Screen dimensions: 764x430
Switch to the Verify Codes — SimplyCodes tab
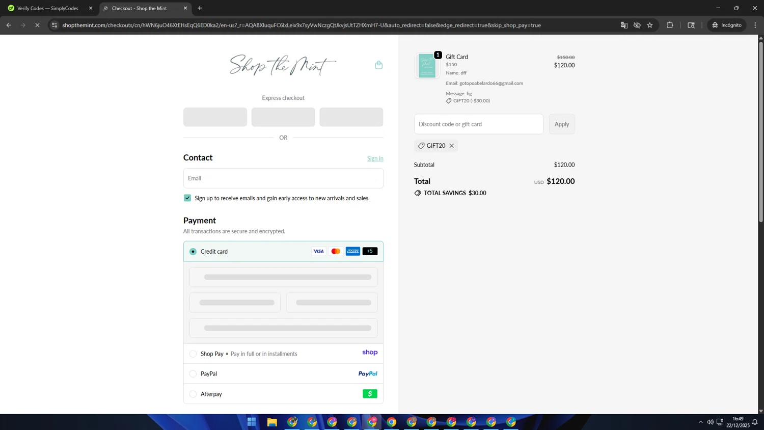point(49,8)
